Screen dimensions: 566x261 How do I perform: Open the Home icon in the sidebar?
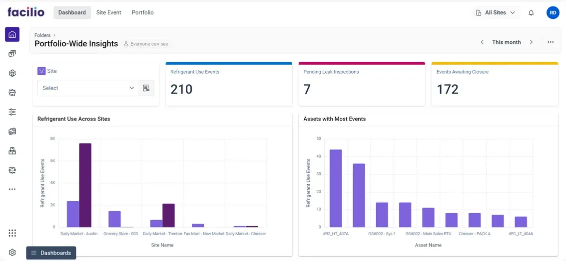pyautogui.click(x=12, y=34)
